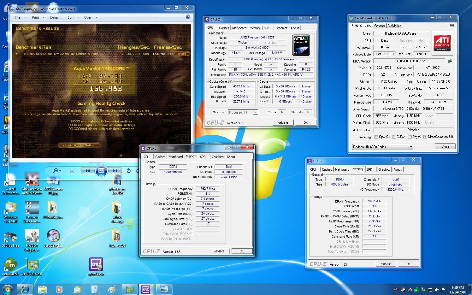The image size is (472, 295).
Task: Open AquaMark3 desktop shortcut
Action: click(10, 267)
